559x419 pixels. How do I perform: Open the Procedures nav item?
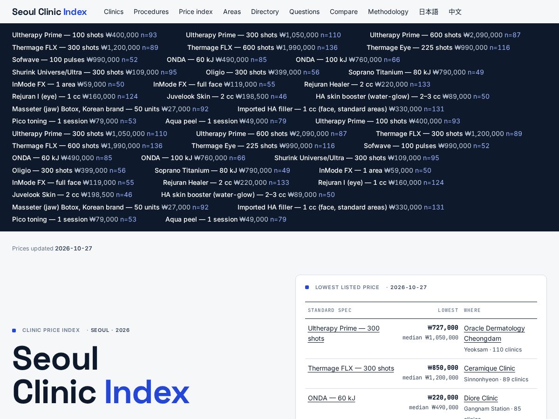151,12
